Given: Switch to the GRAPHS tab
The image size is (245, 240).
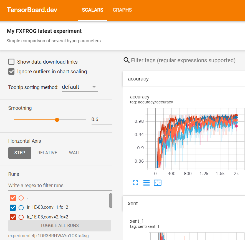Looking at the screenshot, I should [x=122, y=10].
